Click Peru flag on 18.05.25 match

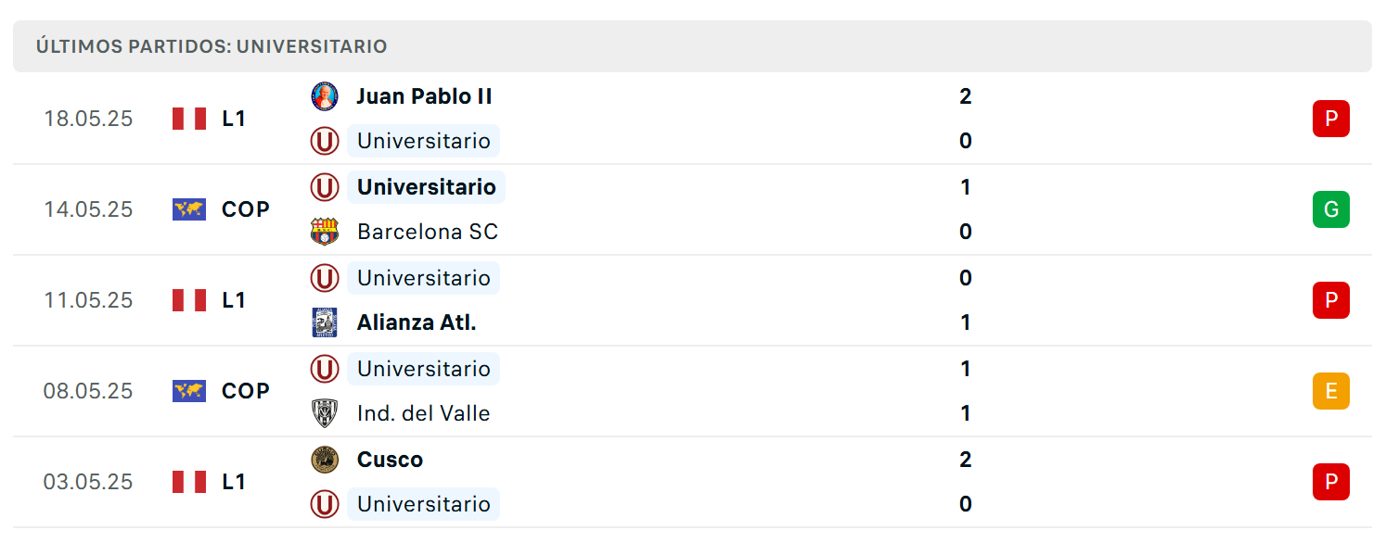coord(189,119)
